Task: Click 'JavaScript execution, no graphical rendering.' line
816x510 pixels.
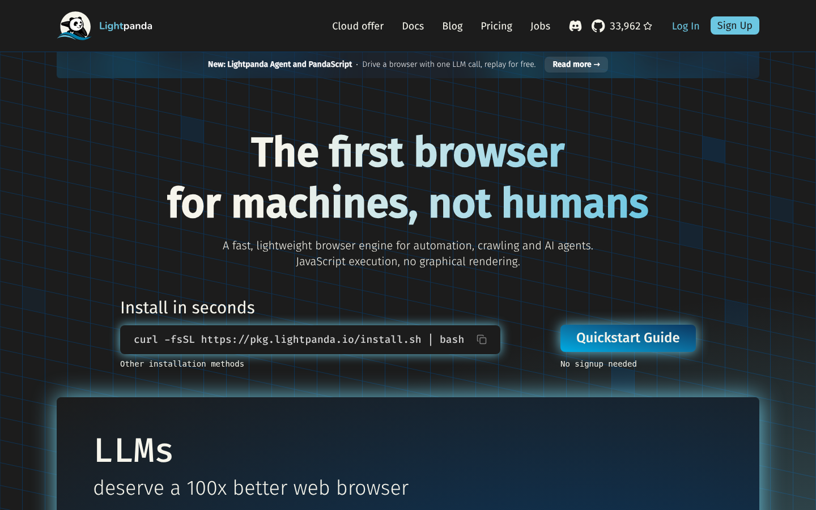Action: tap(408, 261)
